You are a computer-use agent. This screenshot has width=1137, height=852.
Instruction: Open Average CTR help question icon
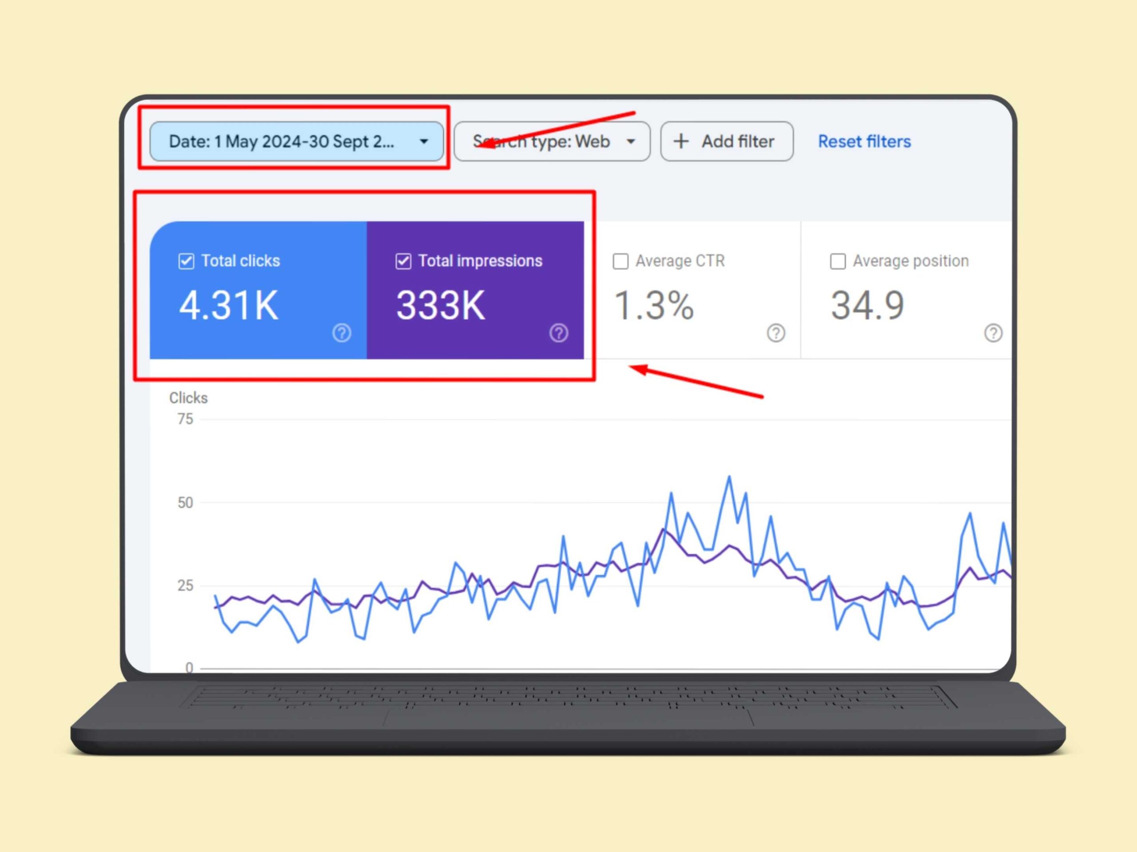tap(776, 333)
